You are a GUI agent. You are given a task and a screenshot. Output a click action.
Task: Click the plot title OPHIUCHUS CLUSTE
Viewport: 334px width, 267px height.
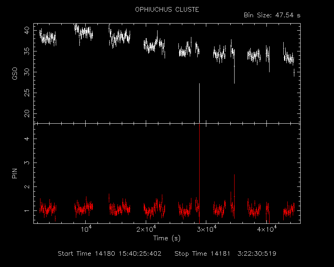tap(167, 9)
